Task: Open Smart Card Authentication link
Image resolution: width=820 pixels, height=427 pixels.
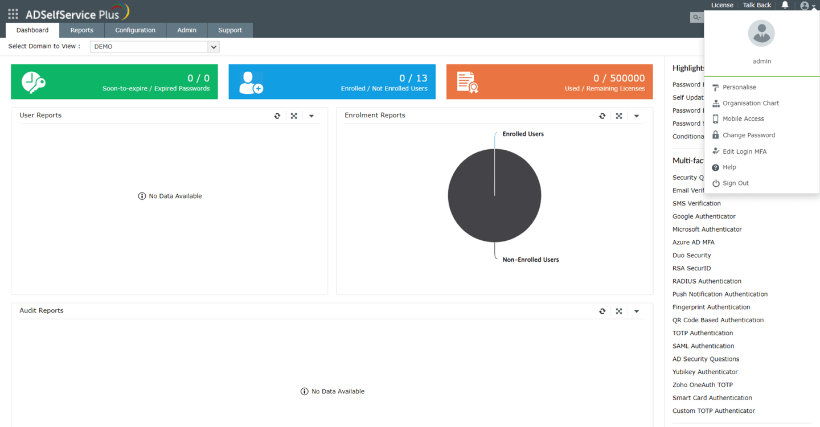Action: pos(712,398)
